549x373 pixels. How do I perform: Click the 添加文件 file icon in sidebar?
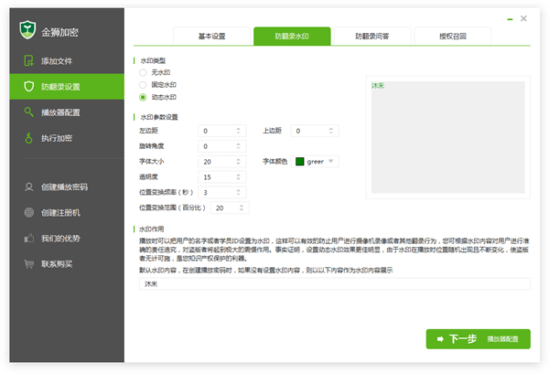(28, 60)
